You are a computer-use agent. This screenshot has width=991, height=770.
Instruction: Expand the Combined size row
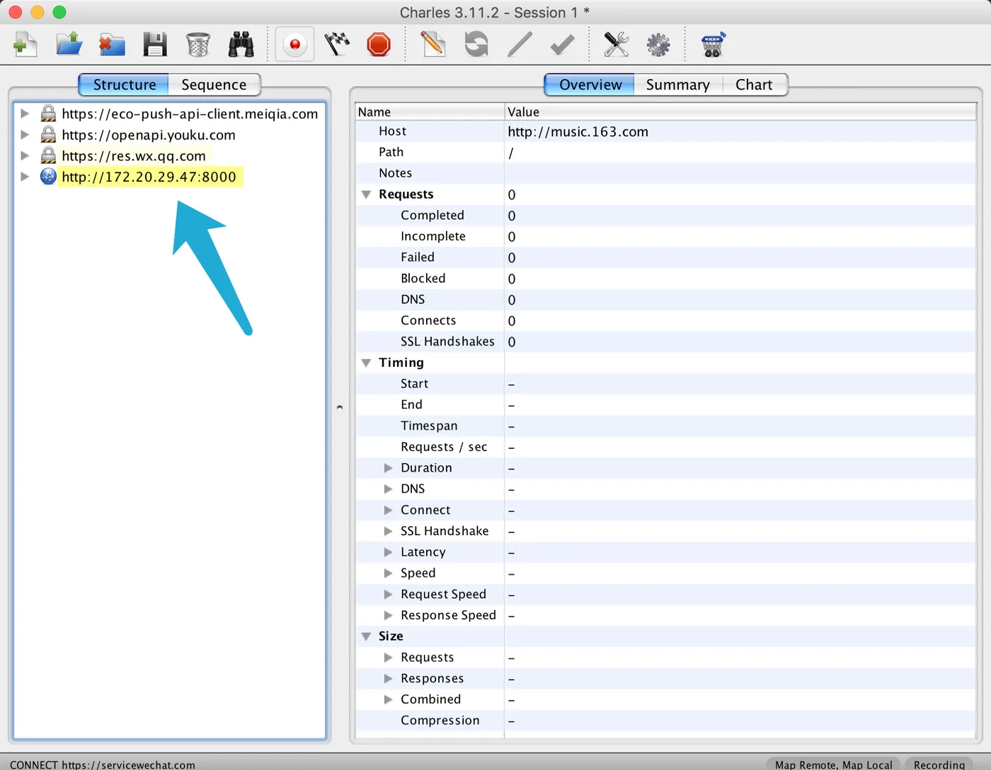tap(388, 699)
